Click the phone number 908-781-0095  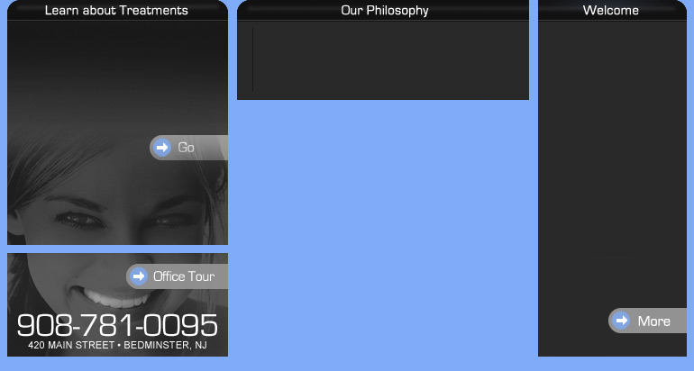tap(117, 325)
